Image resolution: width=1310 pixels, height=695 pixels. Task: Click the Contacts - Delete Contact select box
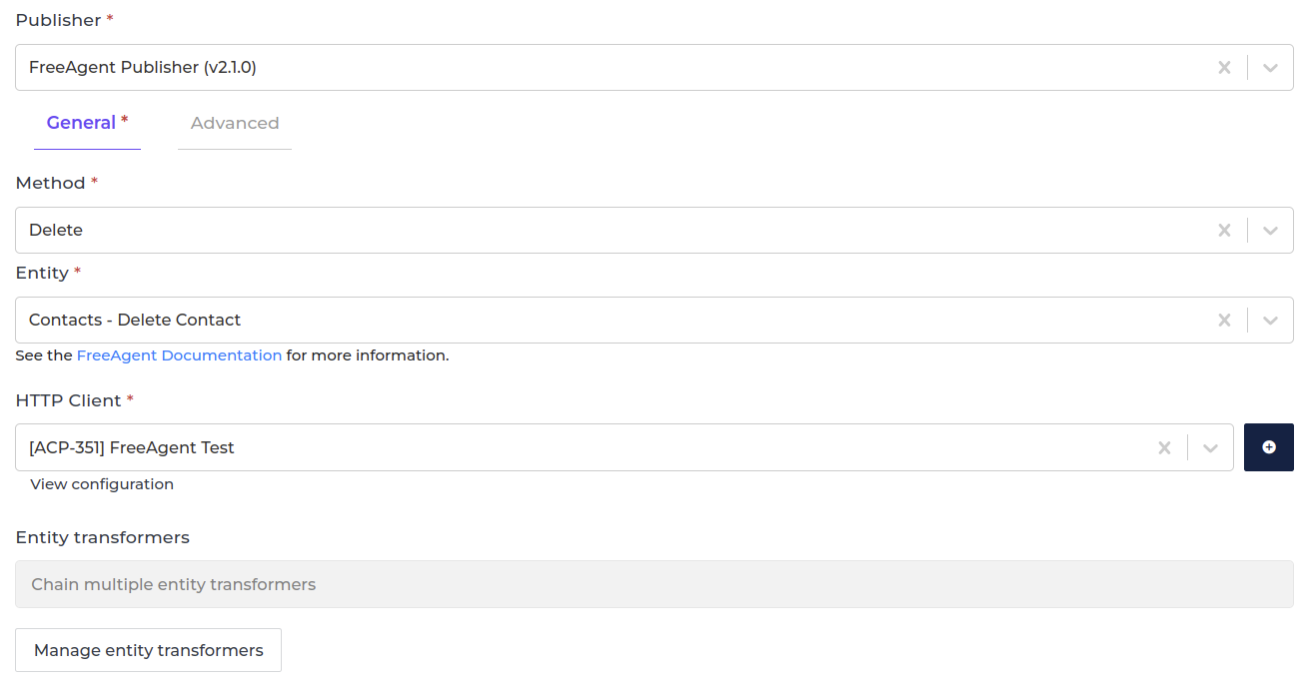click(600, 321)
